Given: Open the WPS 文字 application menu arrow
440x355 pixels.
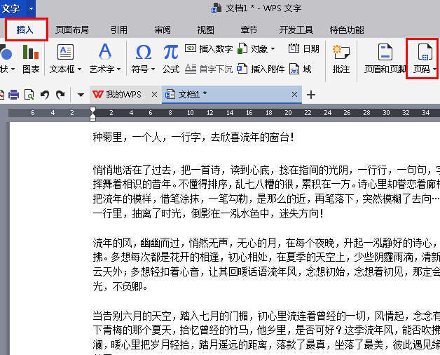Looking at the screenshot, I should click(x=31, y=8).
